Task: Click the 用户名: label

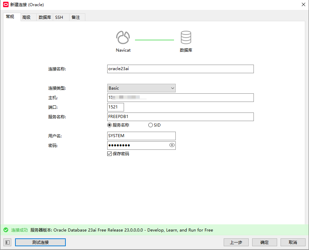Action: click(x=55, y=136)
